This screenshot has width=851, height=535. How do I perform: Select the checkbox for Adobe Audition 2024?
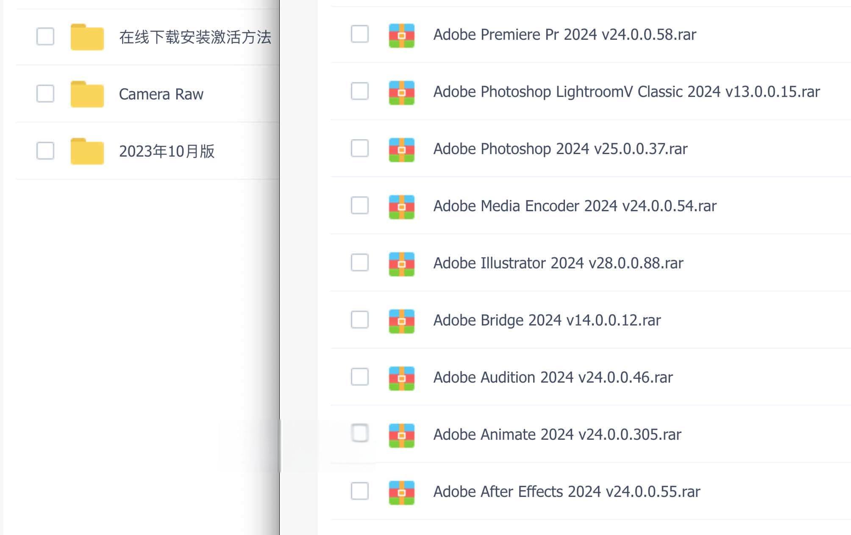[360, 377]
